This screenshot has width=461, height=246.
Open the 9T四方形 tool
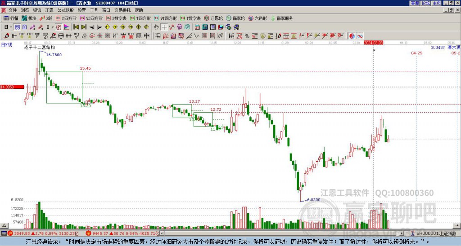[x=165, y=18]
